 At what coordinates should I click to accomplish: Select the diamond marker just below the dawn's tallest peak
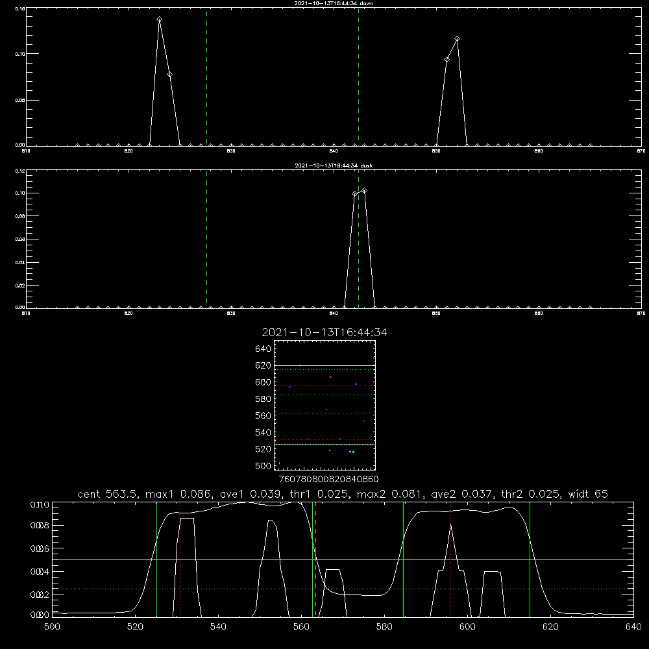click(x=169, y=75)
